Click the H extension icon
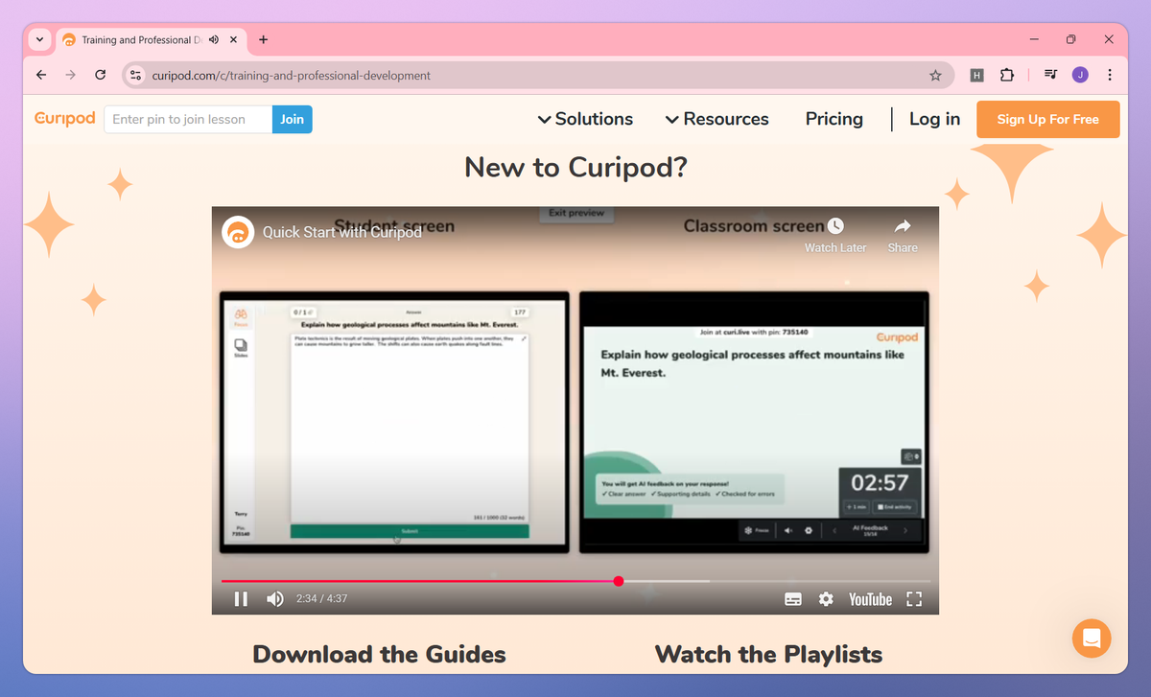The height and width of the screenshot is (697, 1151). tap(976, 75)
